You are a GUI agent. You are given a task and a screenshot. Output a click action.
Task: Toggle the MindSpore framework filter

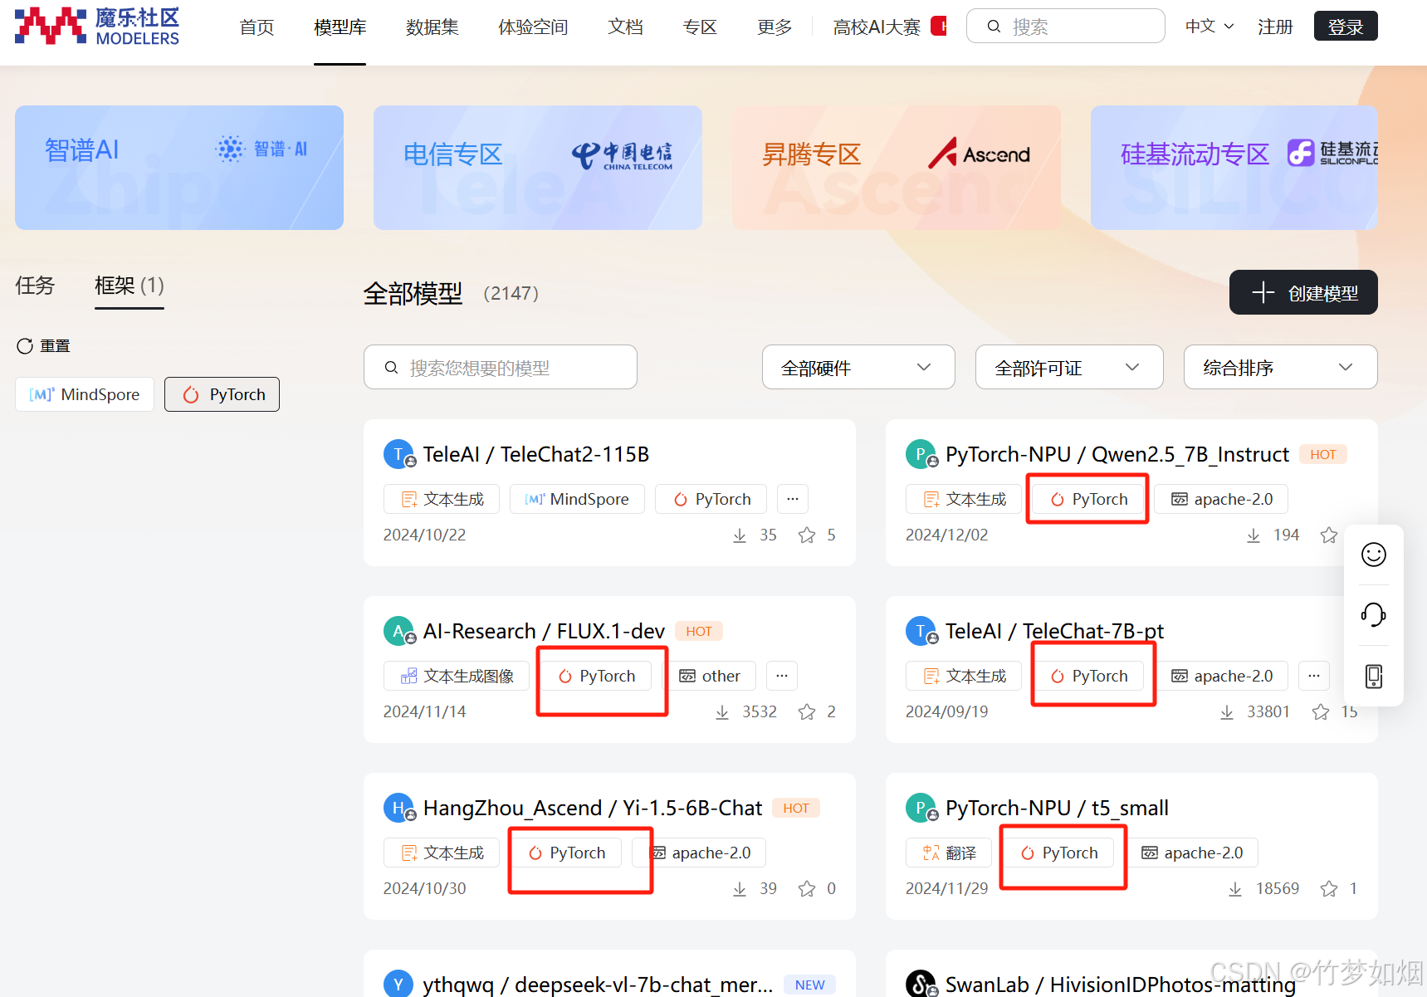coord(84,393)
